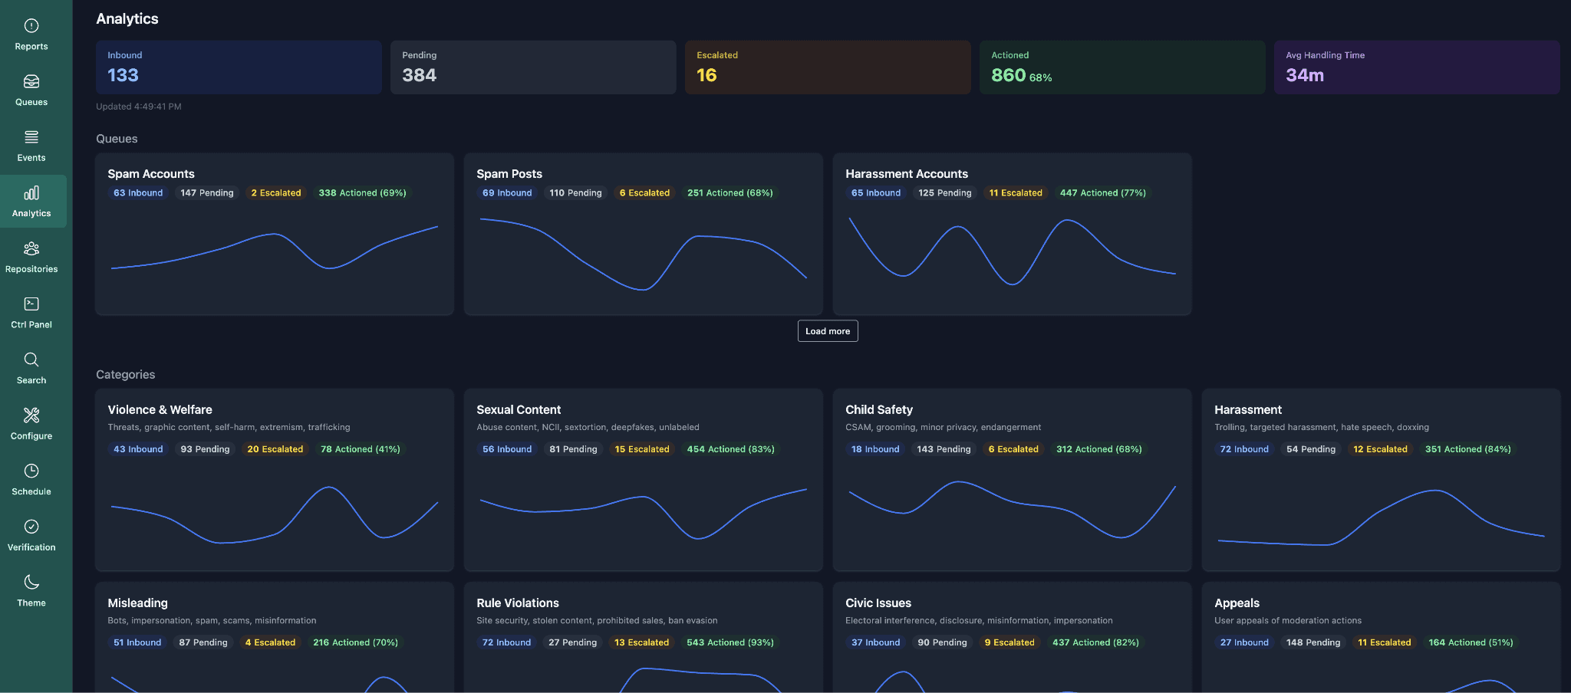The height and width of the screenshot is (693, 1571).
Task: Click the 18 Inbound badge in Child Safety
Action: (x=875, y=449)
